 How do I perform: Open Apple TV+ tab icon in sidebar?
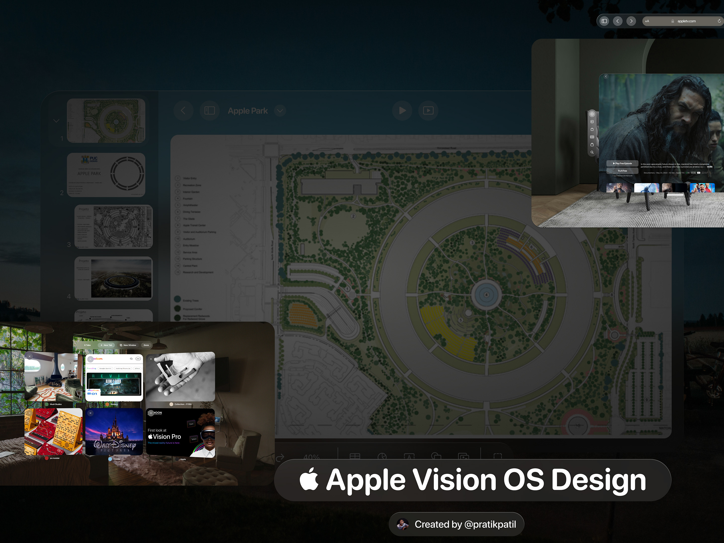pos(592,122)
